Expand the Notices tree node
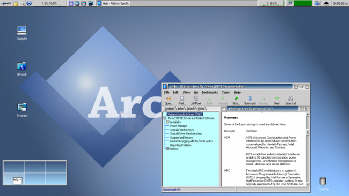 168,149
